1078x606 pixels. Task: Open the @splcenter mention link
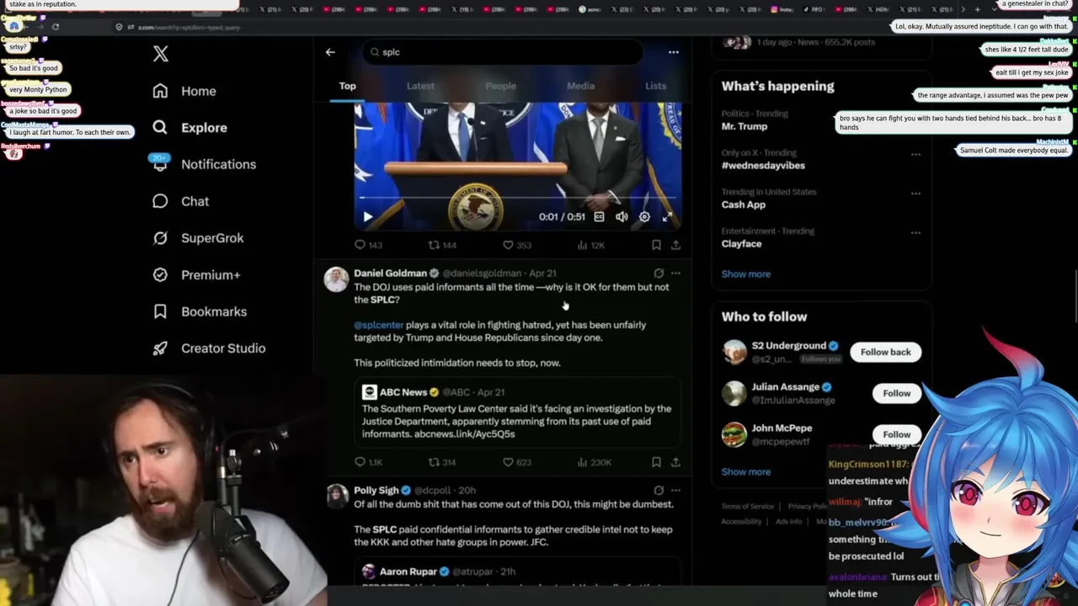378,325
